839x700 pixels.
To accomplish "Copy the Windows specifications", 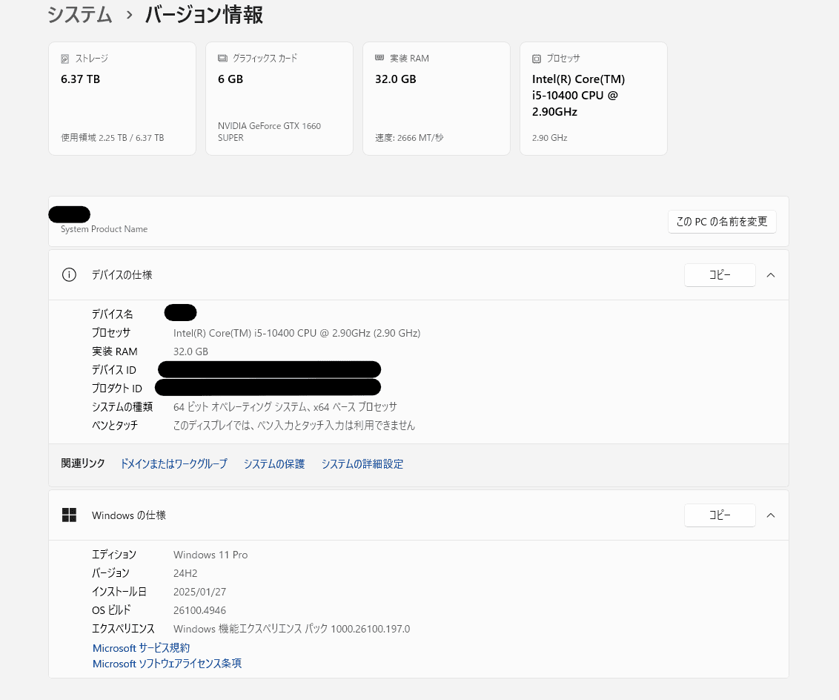I will 719,515.
